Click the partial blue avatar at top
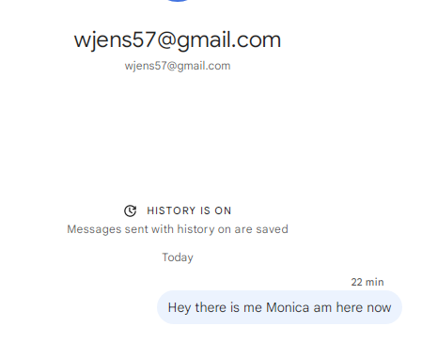 point(178,1)
